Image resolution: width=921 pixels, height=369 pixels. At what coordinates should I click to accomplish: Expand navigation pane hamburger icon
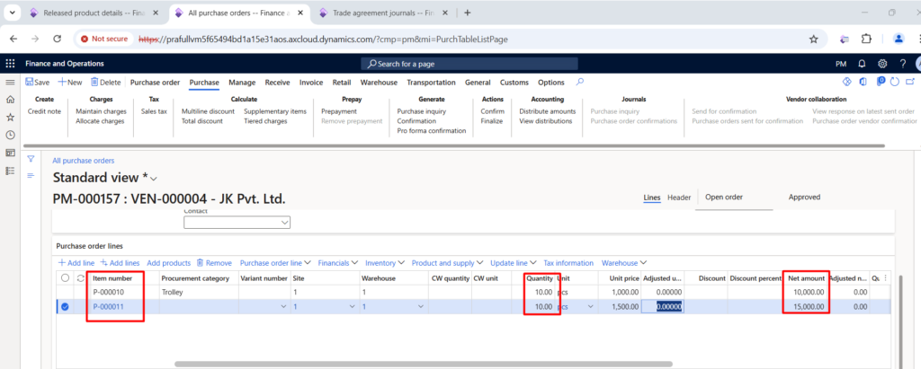(10, 83)
